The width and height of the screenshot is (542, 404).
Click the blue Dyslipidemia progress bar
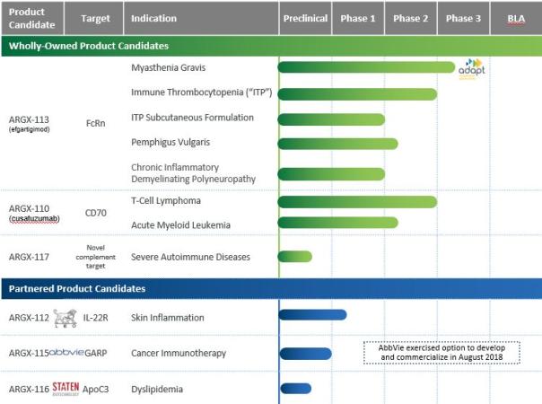click(295, 388)
